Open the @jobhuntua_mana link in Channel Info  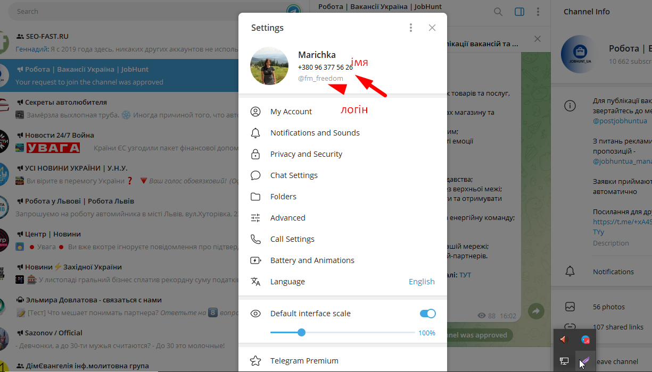[622, 161]
